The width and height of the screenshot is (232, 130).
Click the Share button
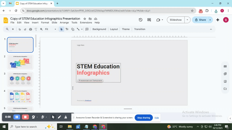point(200,20)
